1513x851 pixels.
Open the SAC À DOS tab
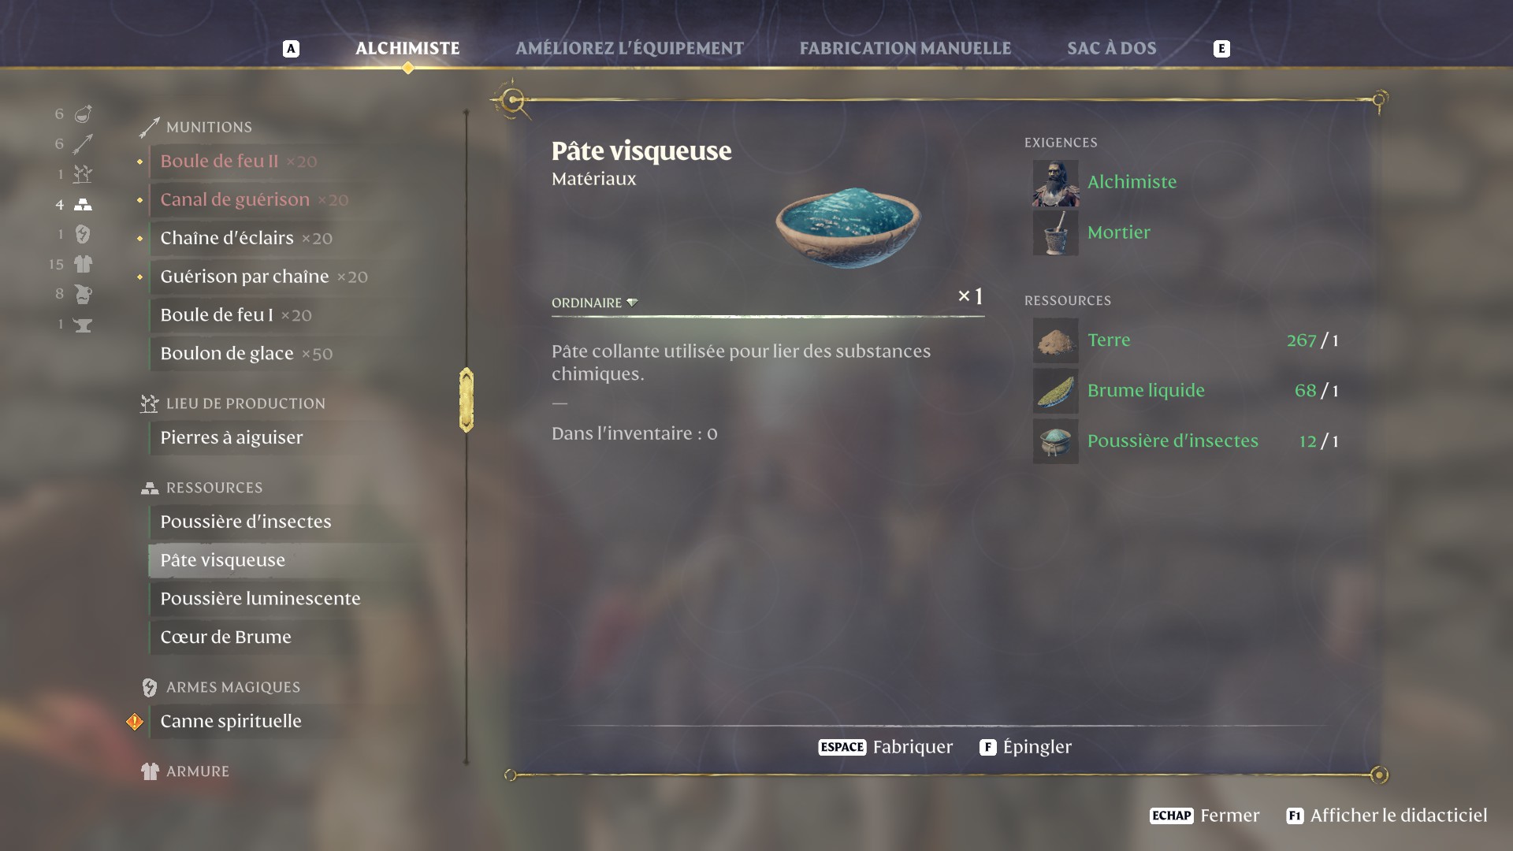(1112, 48)
